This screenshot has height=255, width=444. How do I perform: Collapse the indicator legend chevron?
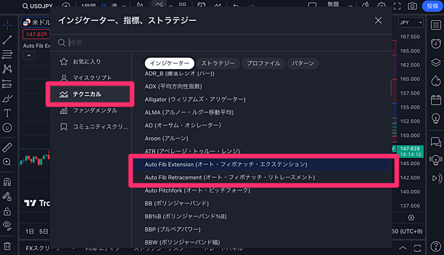[x=29, y=55]
